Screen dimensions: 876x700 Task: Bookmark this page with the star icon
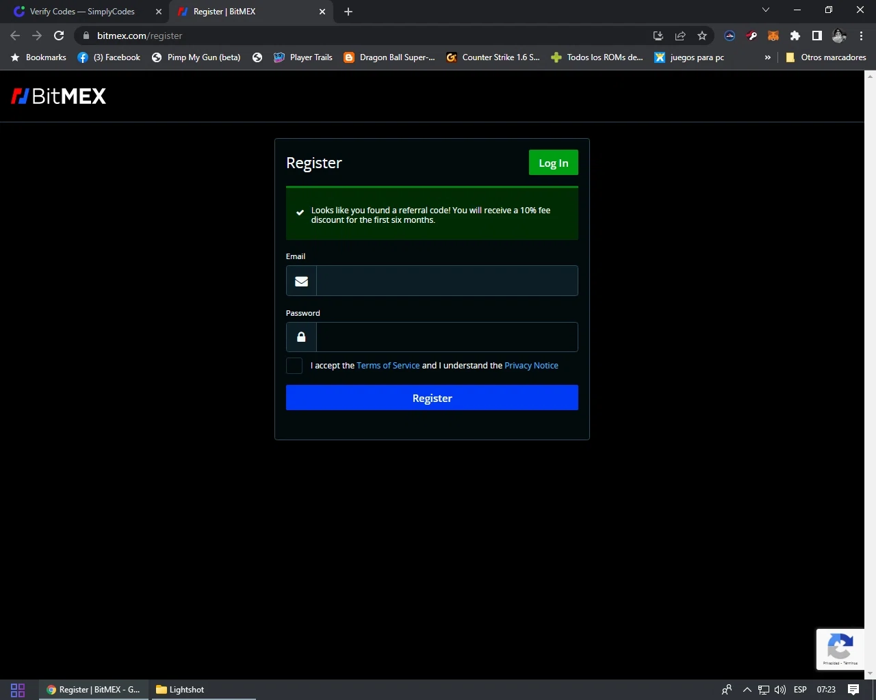[702, 36]
